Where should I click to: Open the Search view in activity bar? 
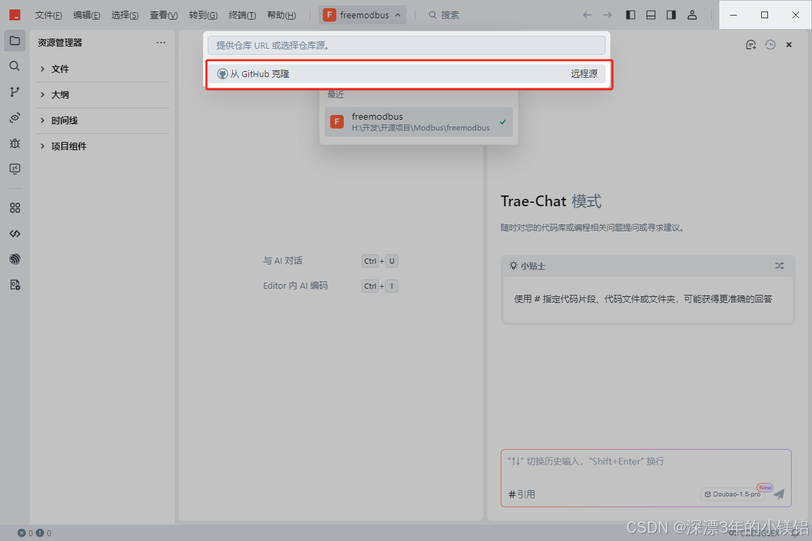(15, 66)
